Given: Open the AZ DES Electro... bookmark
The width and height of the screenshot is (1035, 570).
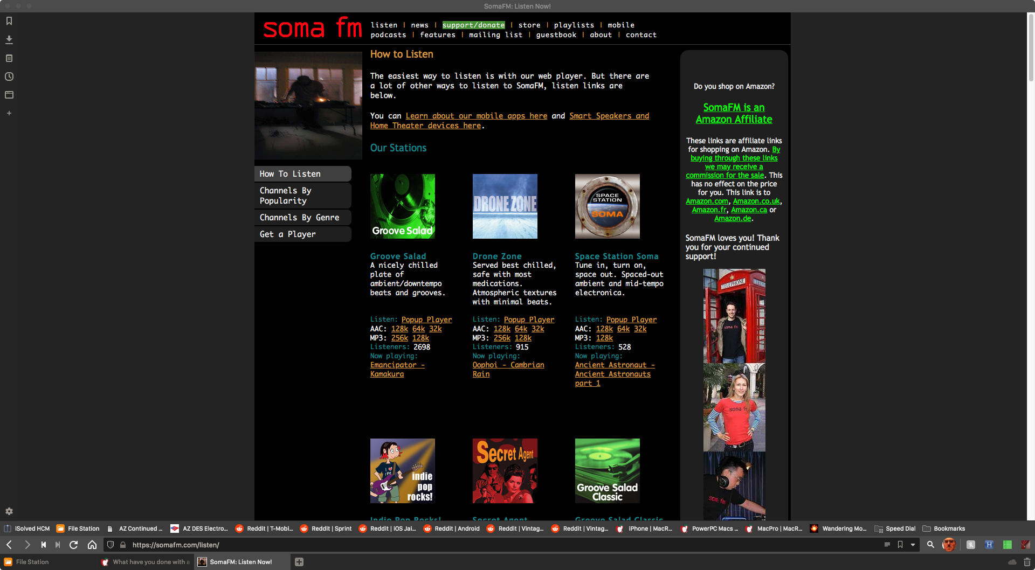Looking at the screenshot, I should (x=199, y=529).
